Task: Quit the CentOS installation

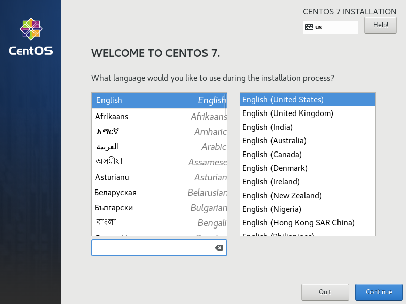Action: (325, 292)
